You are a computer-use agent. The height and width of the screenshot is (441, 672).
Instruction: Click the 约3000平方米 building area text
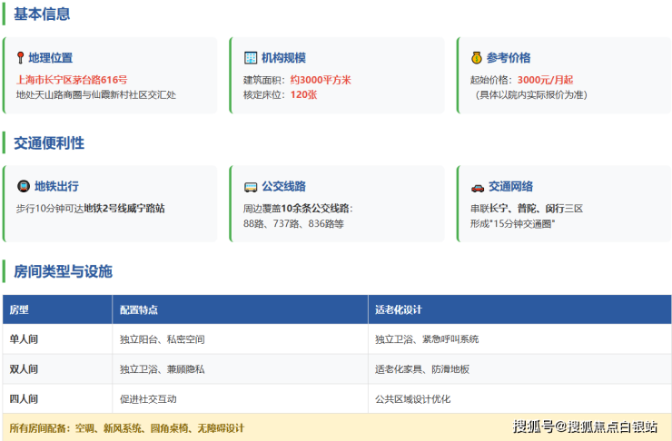tap(321, 80)
